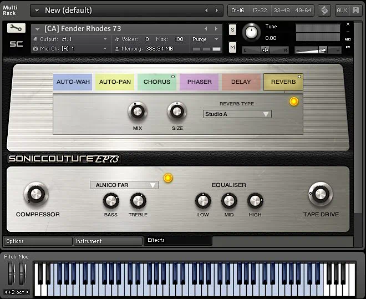Open the Kontakt master logo button
The width and height of the screenshot is (366, 299).
click(324, 11)
